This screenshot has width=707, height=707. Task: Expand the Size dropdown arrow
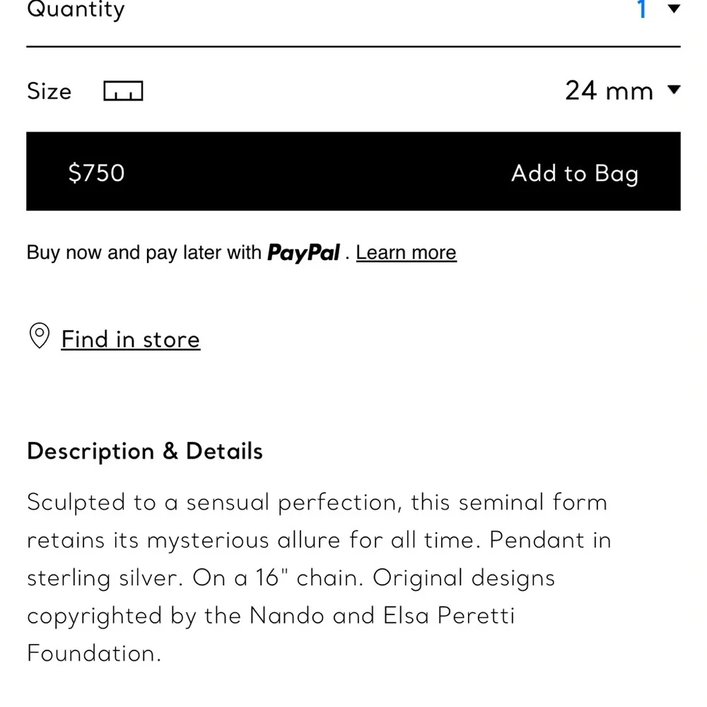[674, 89]
